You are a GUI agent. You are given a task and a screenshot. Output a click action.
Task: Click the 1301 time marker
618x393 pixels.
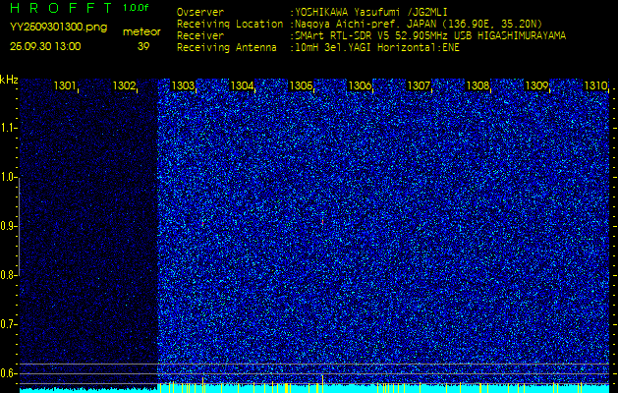[65, 85]
